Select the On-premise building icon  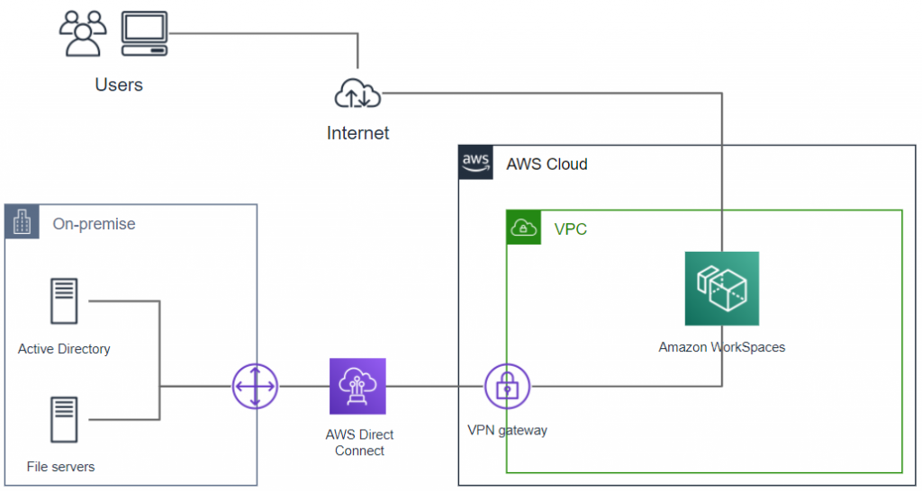click(23, 221)
